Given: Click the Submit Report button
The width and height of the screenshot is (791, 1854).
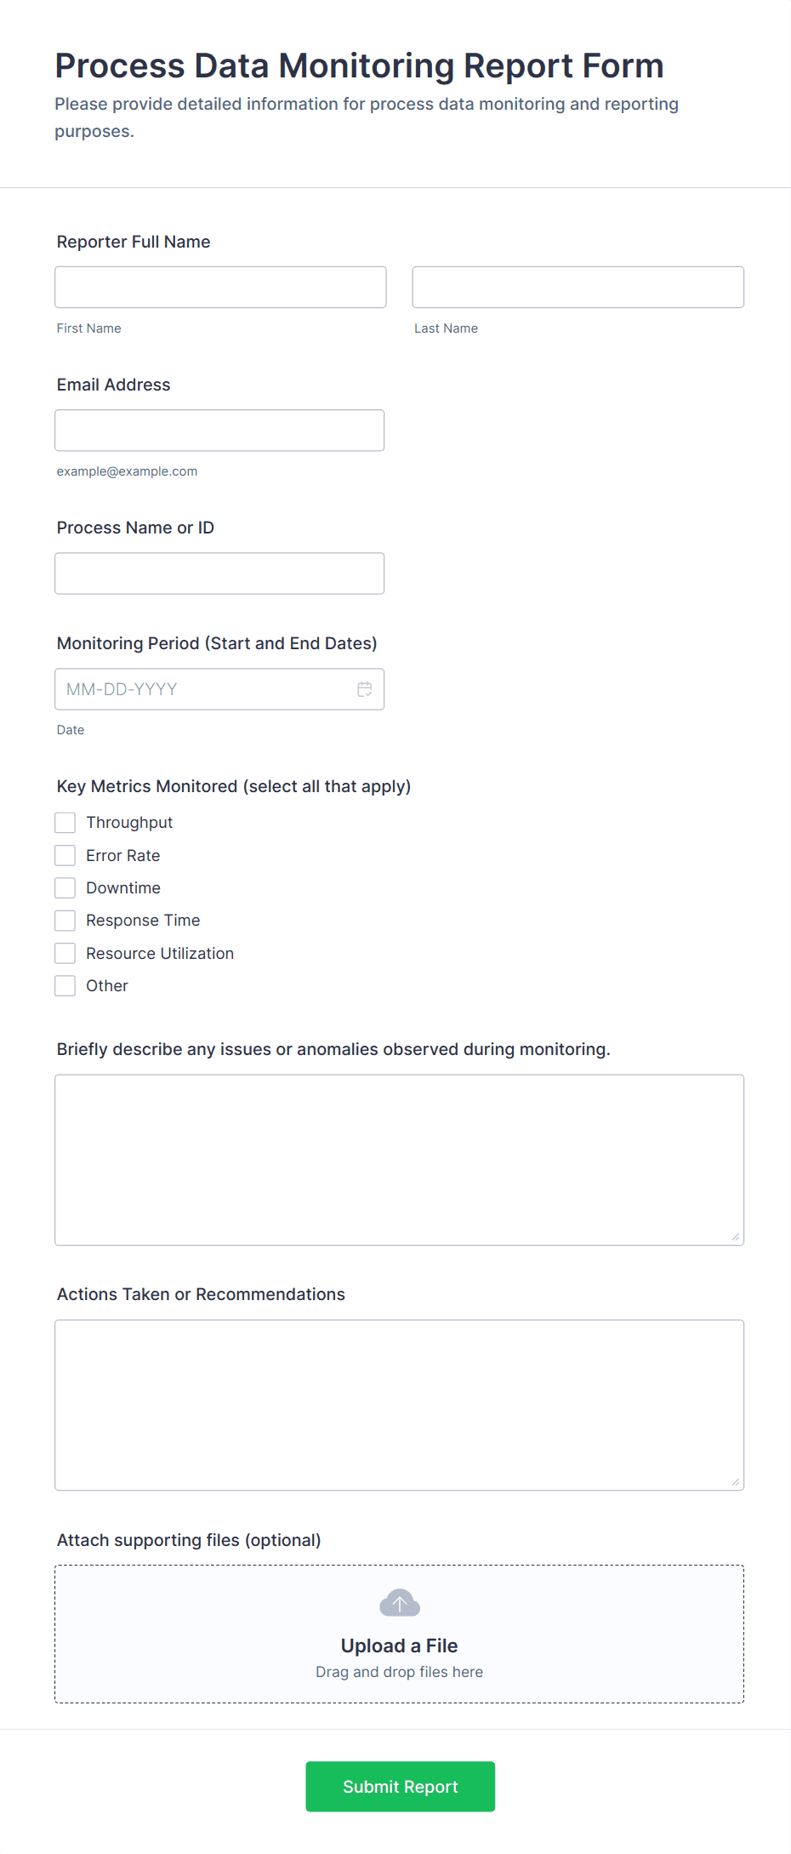Looking at the screenshot, I should (400, 1787).
